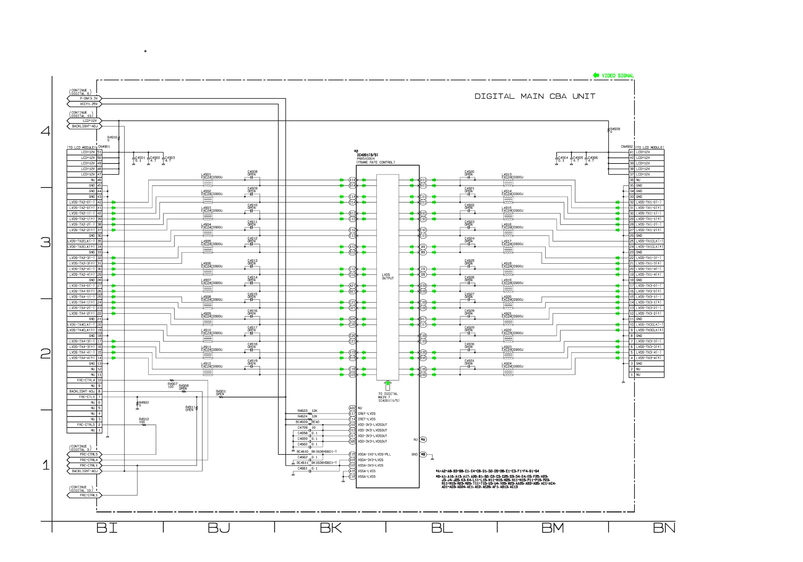This screenshot has width=803, height=562.
Task: Click the VSSA-LVDS label at pin A15
Action: (366, 471)
